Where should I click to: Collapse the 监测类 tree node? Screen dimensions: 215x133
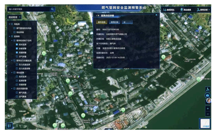(9, 36)
